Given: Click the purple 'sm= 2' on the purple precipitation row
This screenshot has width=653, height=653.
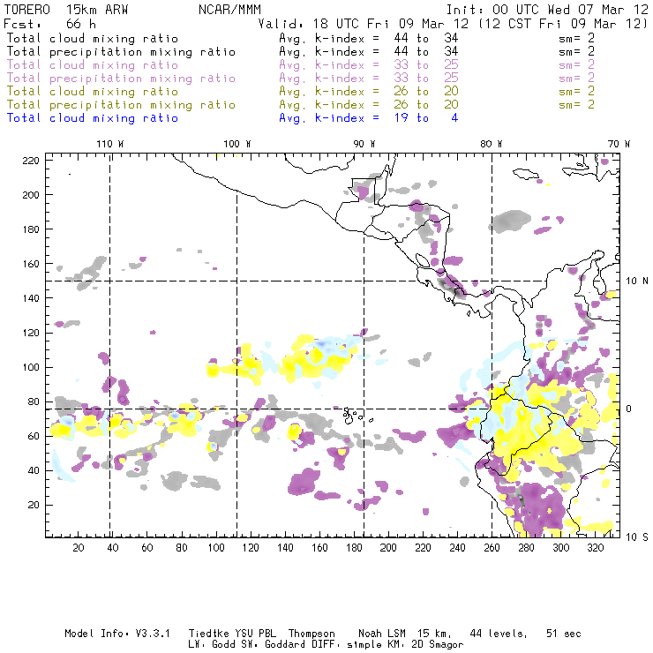Looking at the screenshot, I should pos(577,78).
